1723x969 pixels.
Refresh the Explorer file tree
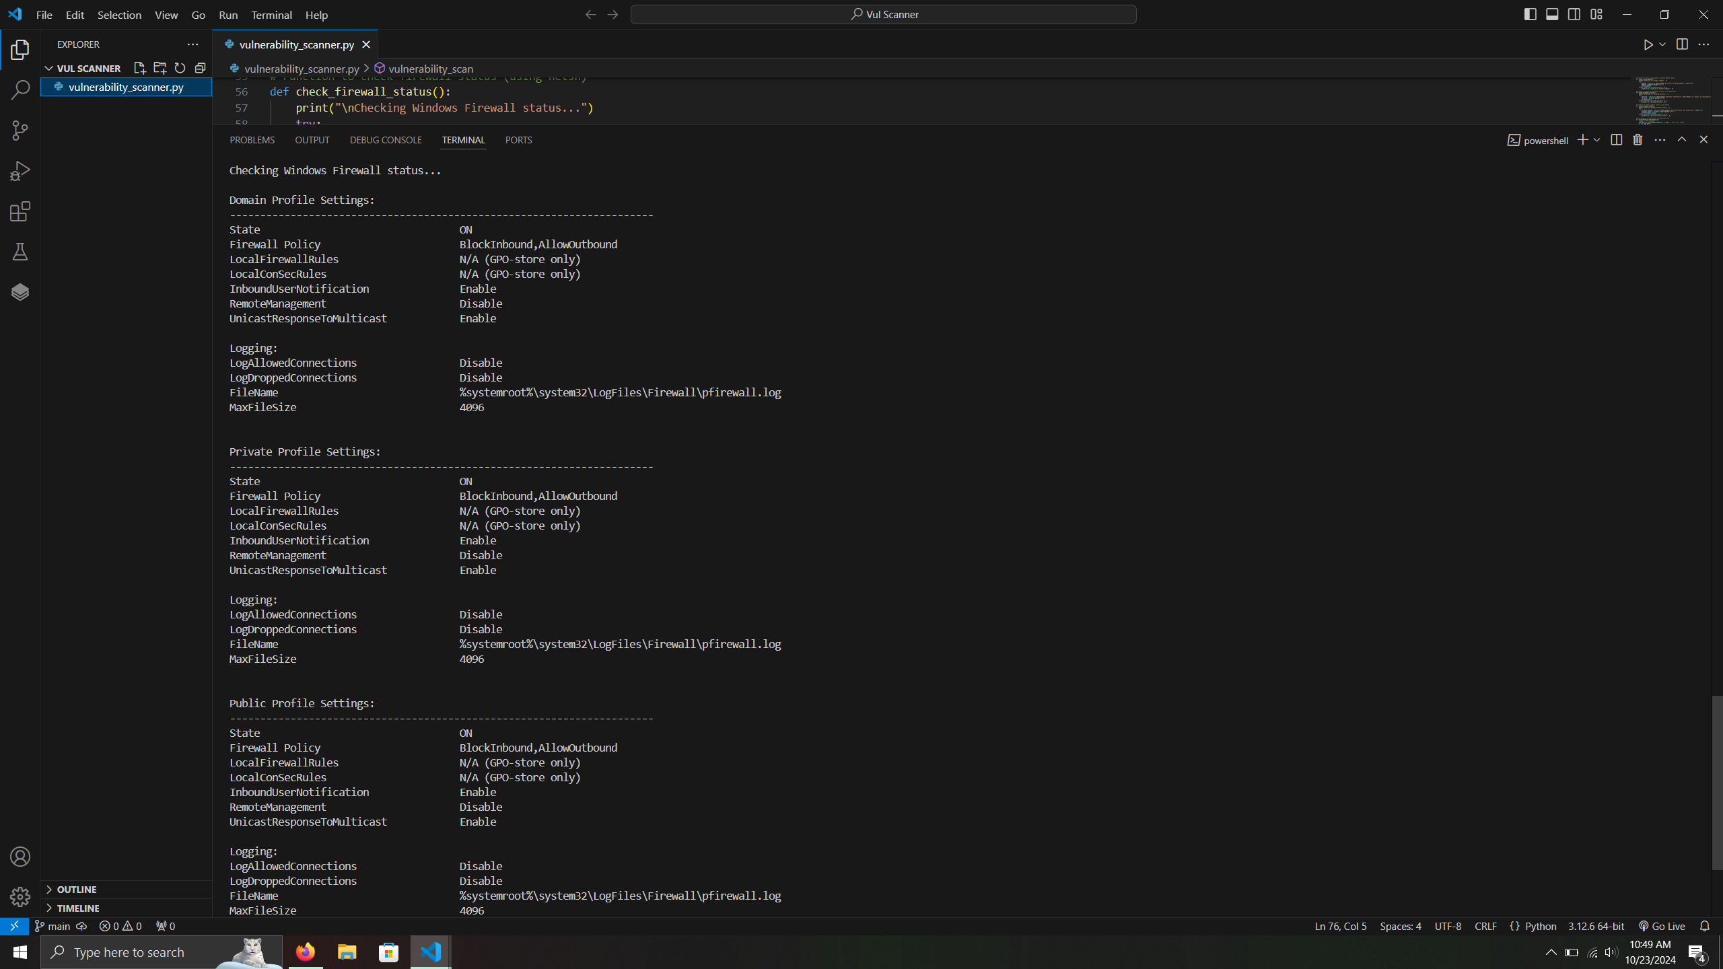180,68
